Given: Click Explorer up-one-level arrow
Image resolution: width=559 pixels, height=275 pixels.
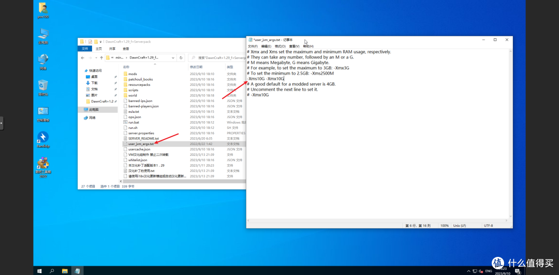Looking at the screenshot, I should tap(101, 57).
